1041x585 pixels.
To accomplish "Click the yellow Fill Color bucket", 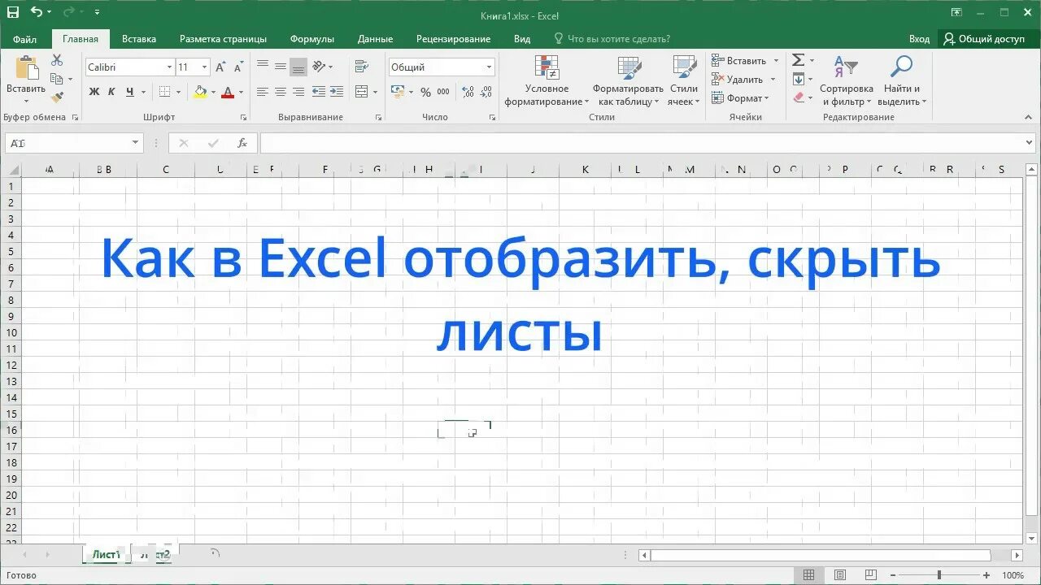I will tap(200, 92).
